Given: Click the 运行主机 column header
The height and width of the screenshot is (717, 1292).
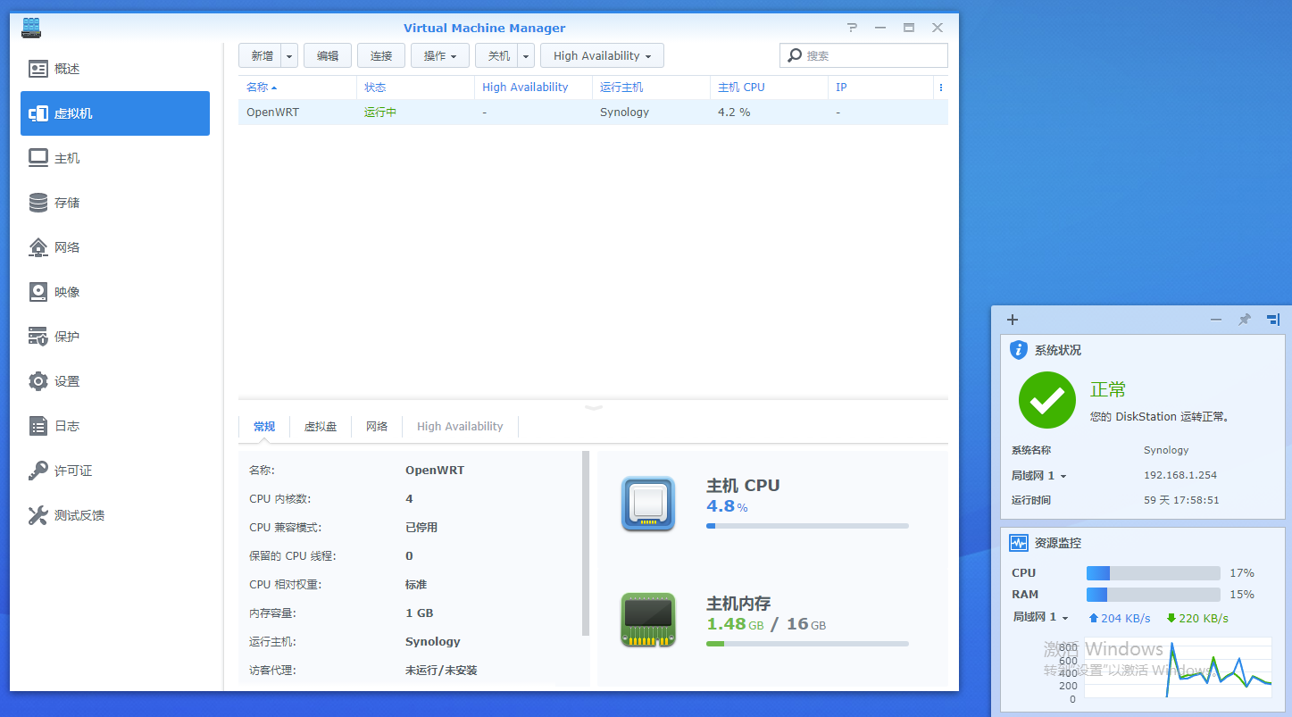Looking at the screenshot, I should click(651, 88).
